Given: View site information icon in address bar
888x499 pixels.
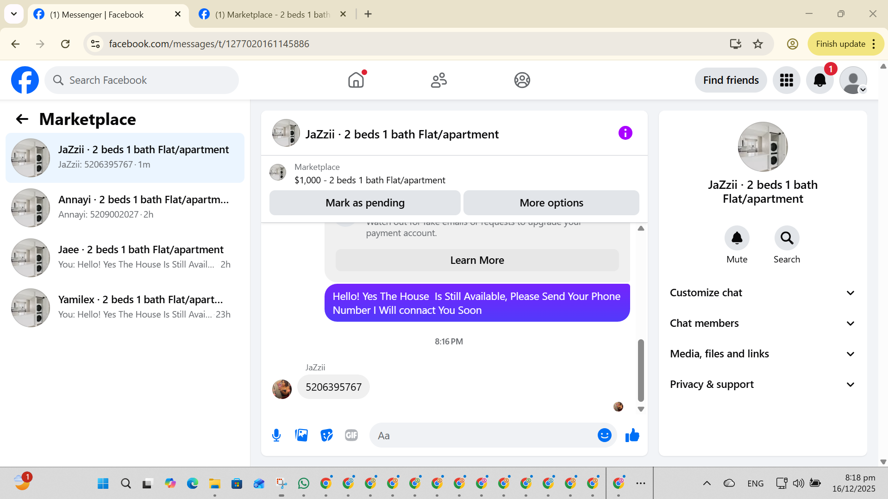Looking at the screenshot, I should (x=95, y=44).
